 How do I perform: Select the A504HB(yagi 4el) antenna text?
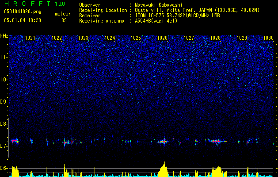[156, 21]
